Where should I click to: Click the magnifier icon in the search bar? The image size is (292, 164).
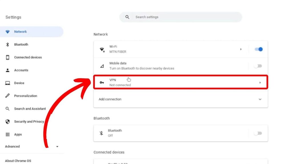pyautogui.click(x=127, y=17)
